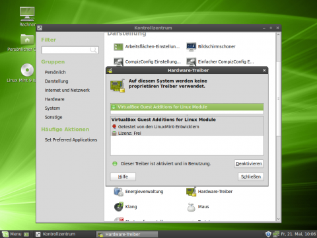Open Hardware-Treiber icon in Kontrollzentrum
317x238 pixels.
coord(191,192)
